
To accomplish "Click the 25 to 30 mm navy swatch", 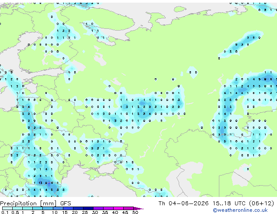I will point(88,208).
